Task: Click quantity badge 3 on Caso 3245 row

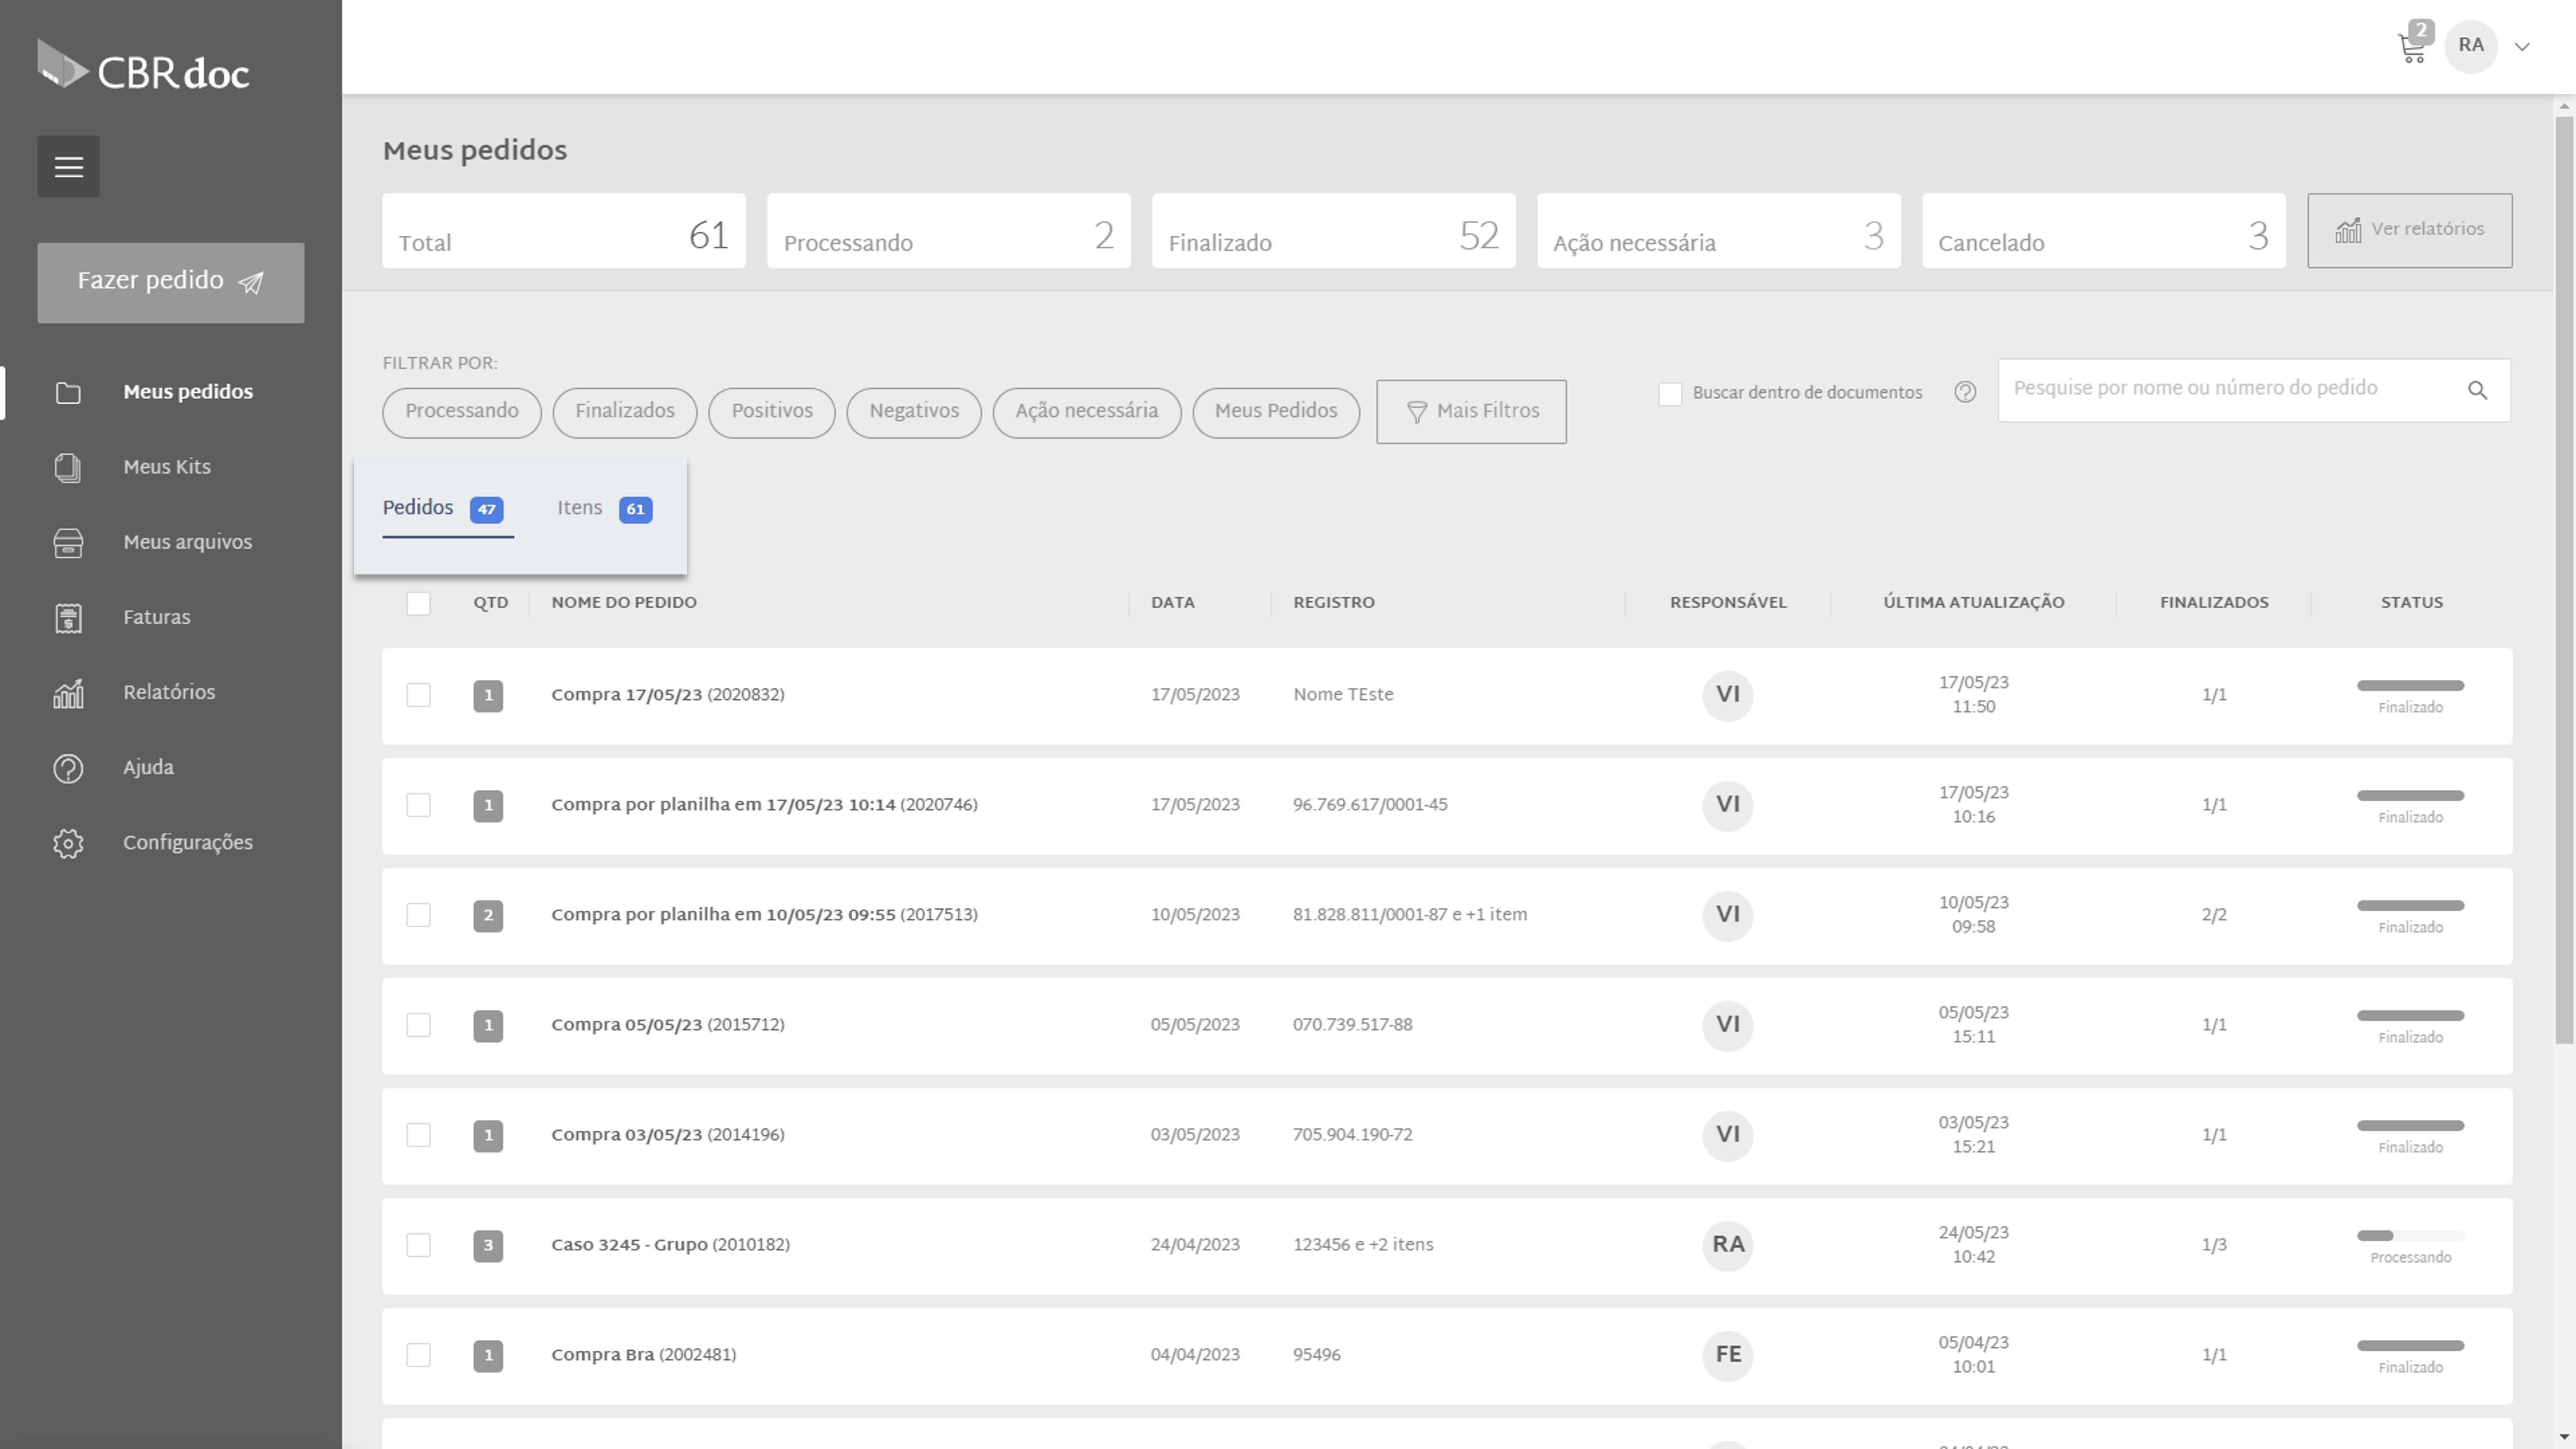Action: [488, 1246]
